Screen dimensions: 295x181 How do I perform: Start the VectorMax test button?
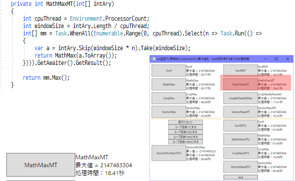click(169, 112)
